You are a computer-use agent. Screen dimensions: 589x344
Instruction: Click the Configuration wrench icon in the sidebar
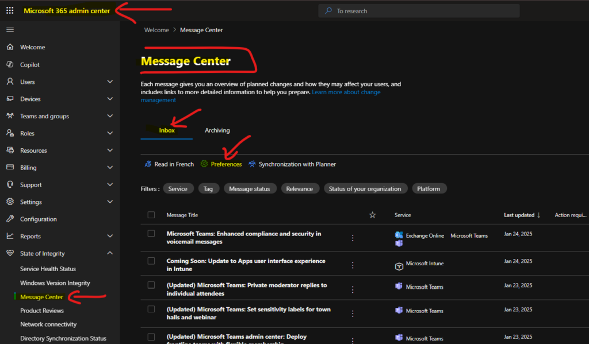(x=10, y=219)
